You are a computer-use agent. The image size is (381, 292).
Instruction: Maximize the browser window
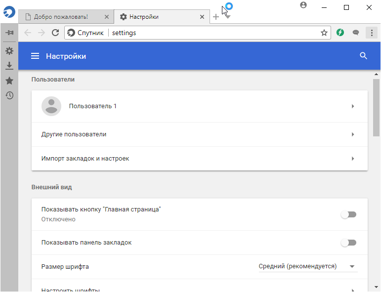pos(346,7)
